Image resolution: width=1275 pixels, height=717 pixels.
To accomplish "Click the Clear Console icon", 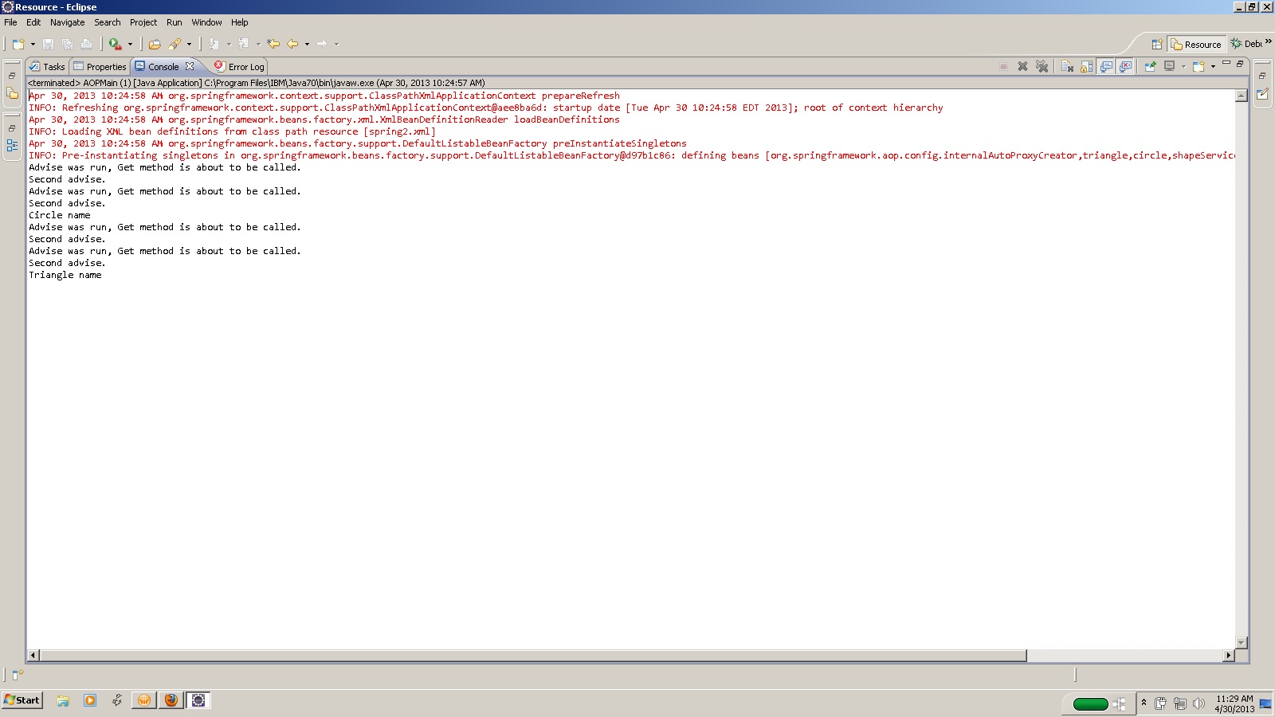I will click(1068, 67).
